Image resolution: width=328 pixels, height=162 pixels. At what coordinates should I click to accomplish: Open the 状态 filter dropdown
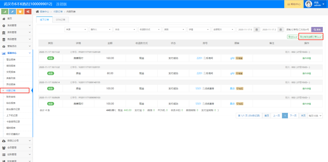(125, 30)
